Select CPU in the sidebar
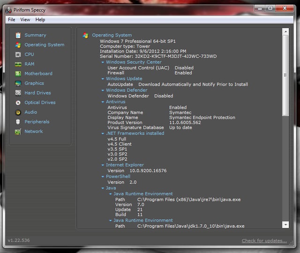The height and width of the screenshot is (253, 300). click(x=29, y=54)
